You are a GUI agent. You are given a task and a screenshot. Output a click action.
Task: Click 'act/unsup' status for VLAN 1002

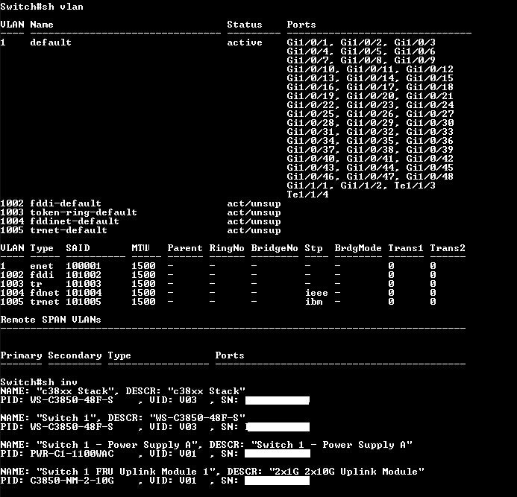254,203
